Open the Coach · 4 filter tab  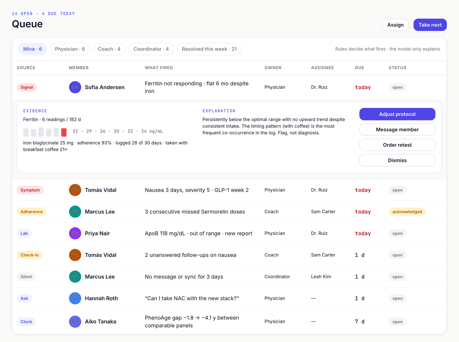click(x=109, y=49)
